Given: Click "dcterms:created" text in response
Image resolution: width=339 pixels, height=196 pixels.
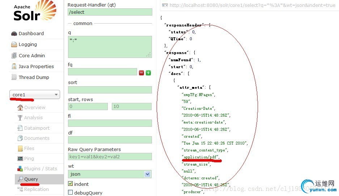Looking at the screenshot, I should [200, 178].
